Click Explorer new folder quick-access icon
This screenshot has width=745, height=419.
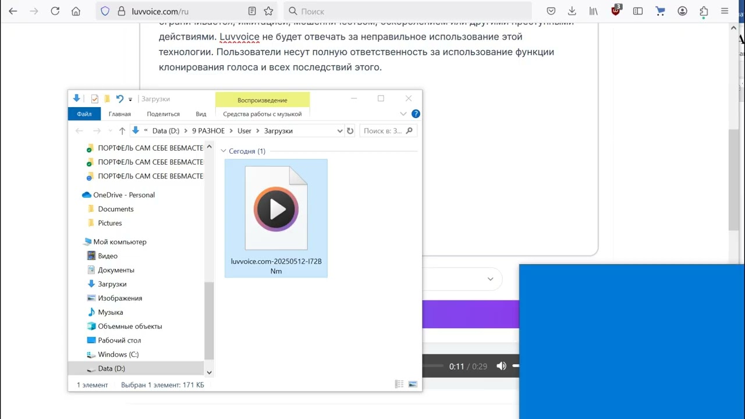click(107, 99)
